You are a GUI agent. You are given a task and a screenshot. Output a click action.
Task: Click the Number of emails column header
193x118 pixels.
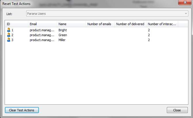pyautogui.click(x=100, y=24)
